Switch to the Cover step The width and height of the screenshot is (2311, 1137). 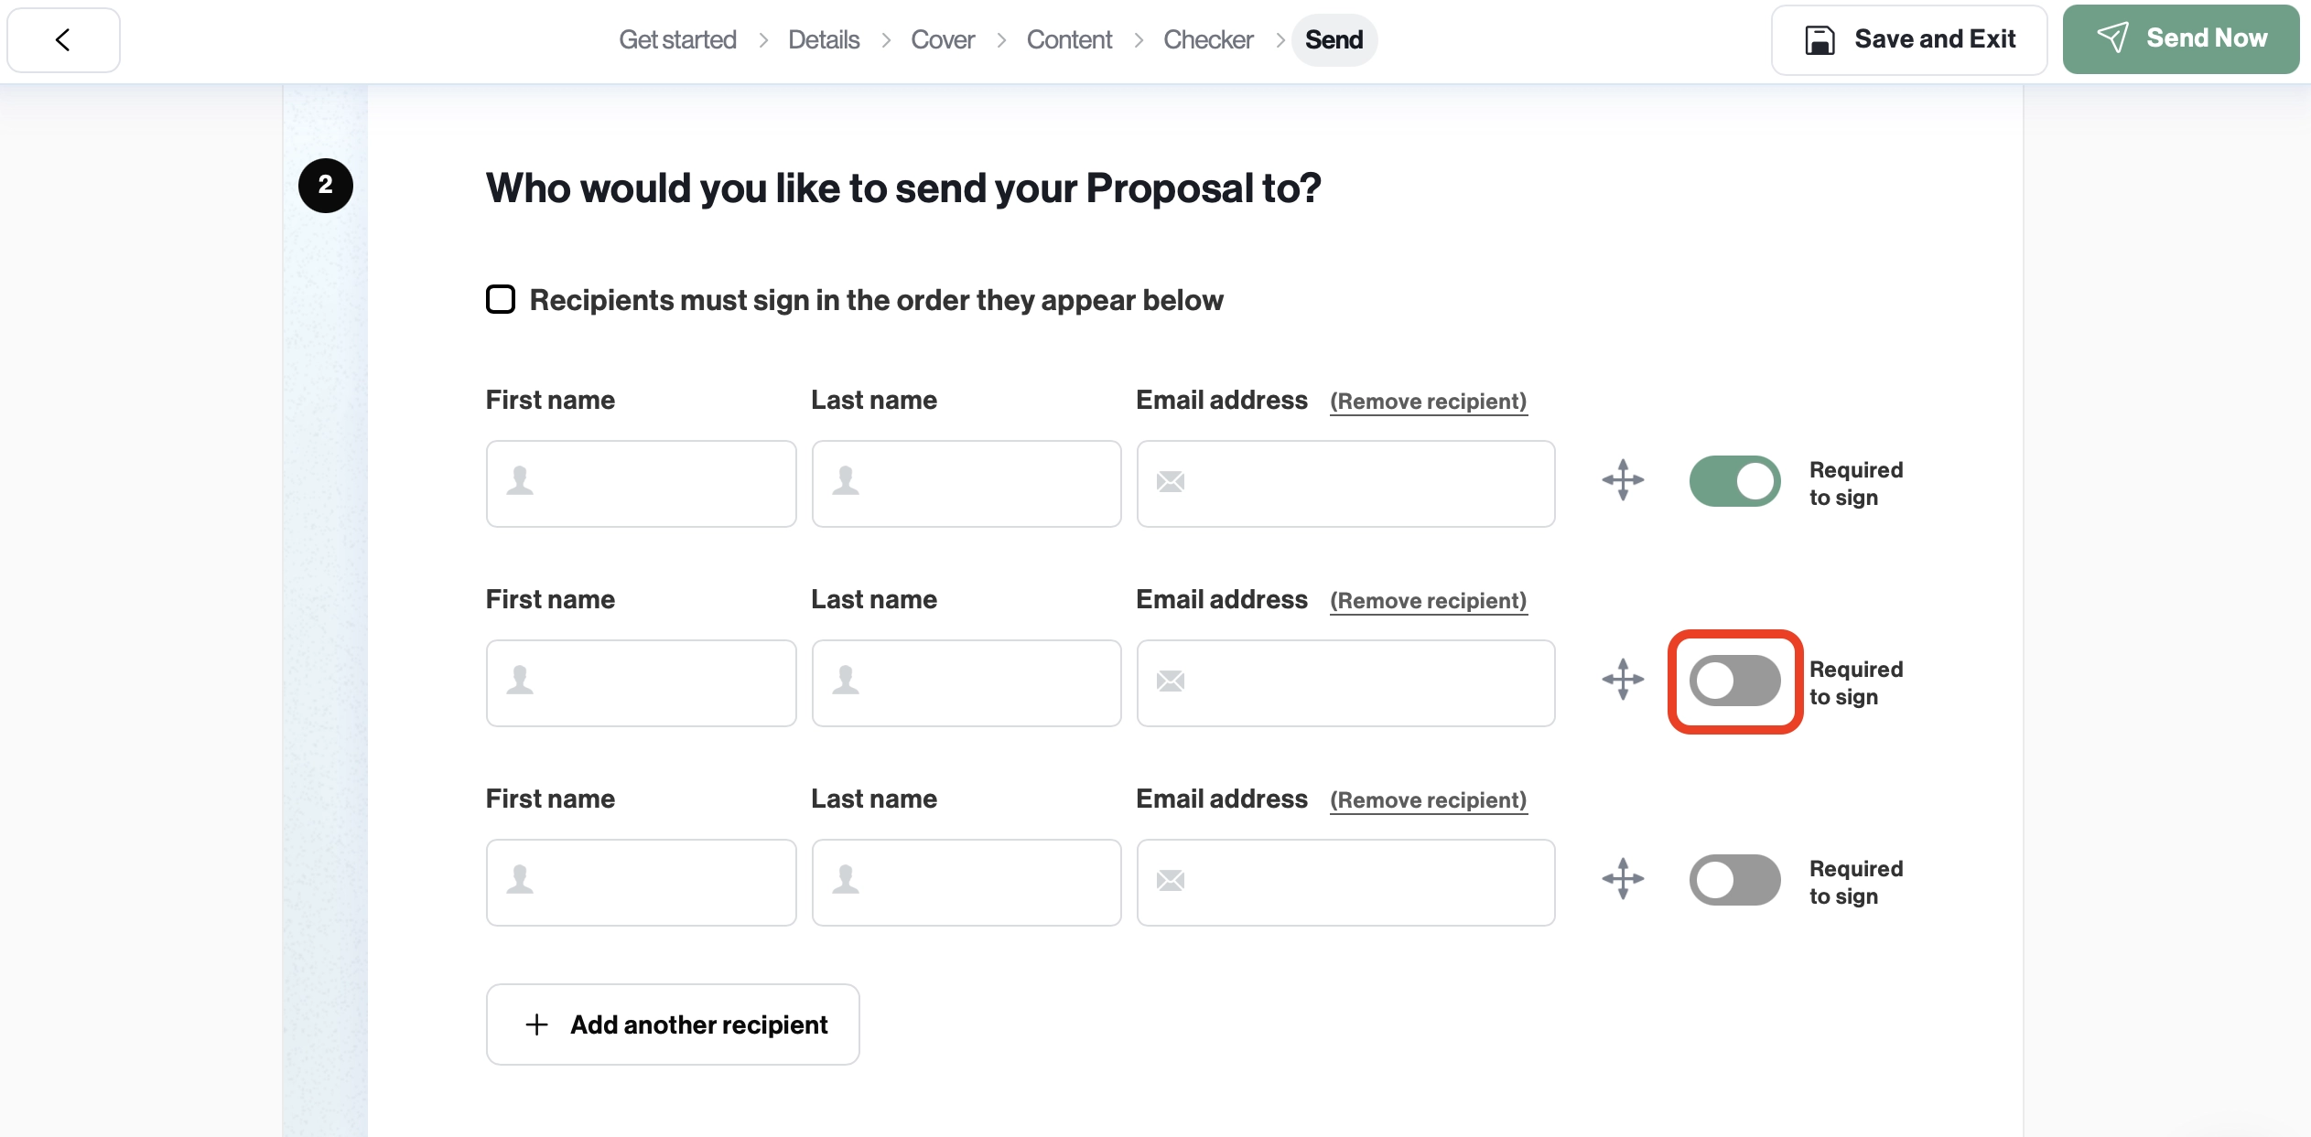click(942, 39)
